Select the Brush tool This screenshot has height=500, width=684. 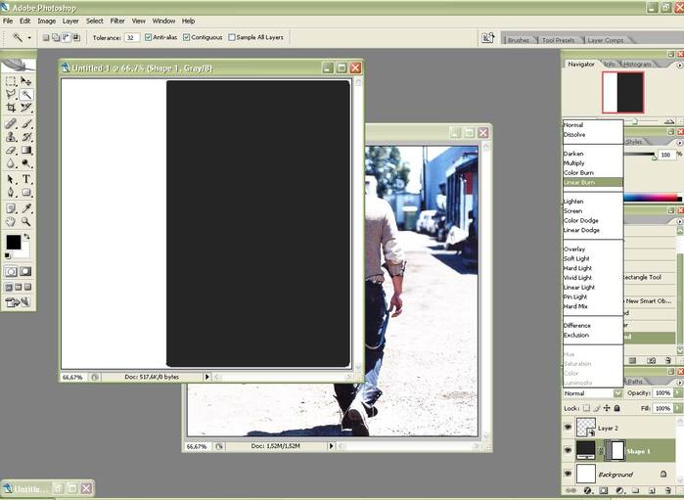pyautogui.click(x=26, y=124)
